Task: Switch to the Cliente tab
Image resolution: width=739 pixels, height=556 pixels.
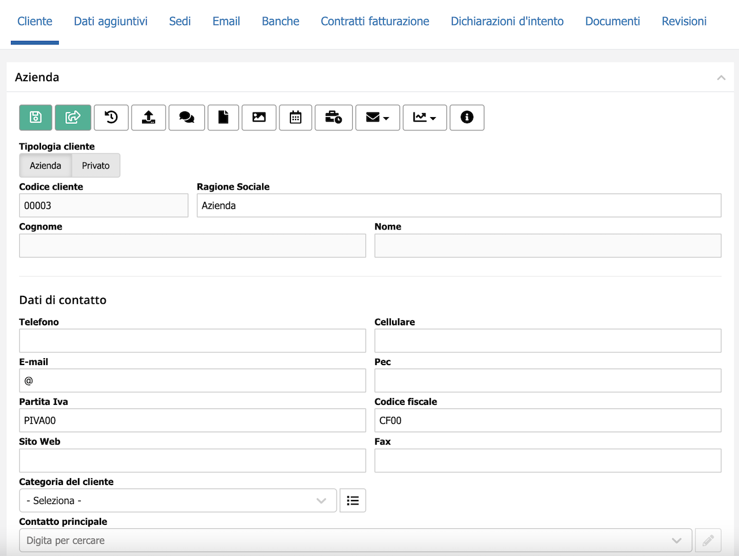Action: [x=35, y=21]
